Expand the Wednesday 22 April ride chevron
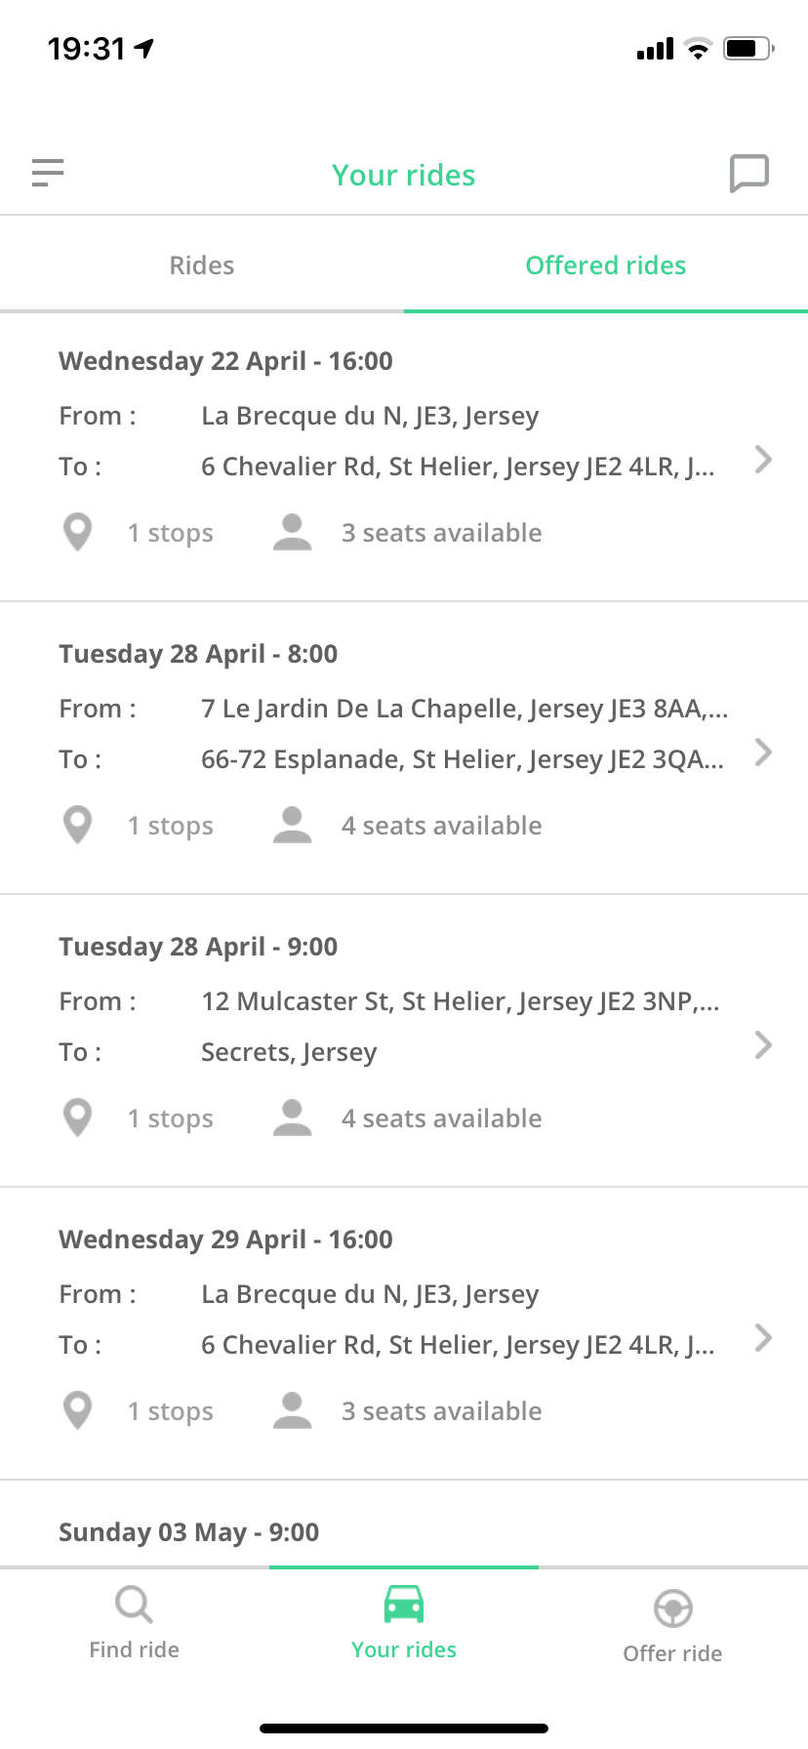Screen dimensions: 808x1749 763,460
